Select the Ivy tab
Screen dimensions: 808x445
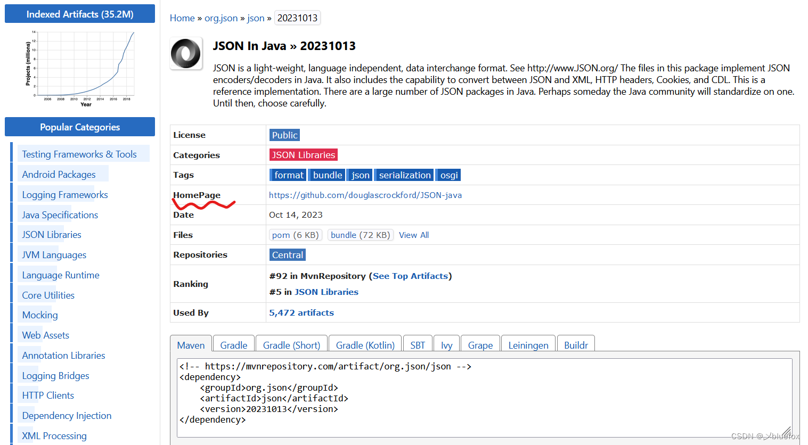coord(446,345)
